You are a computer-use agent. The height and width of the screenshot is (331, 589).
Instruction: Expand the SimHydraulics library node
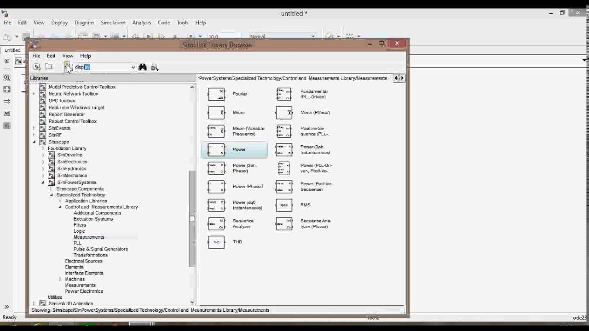point(43,169)
